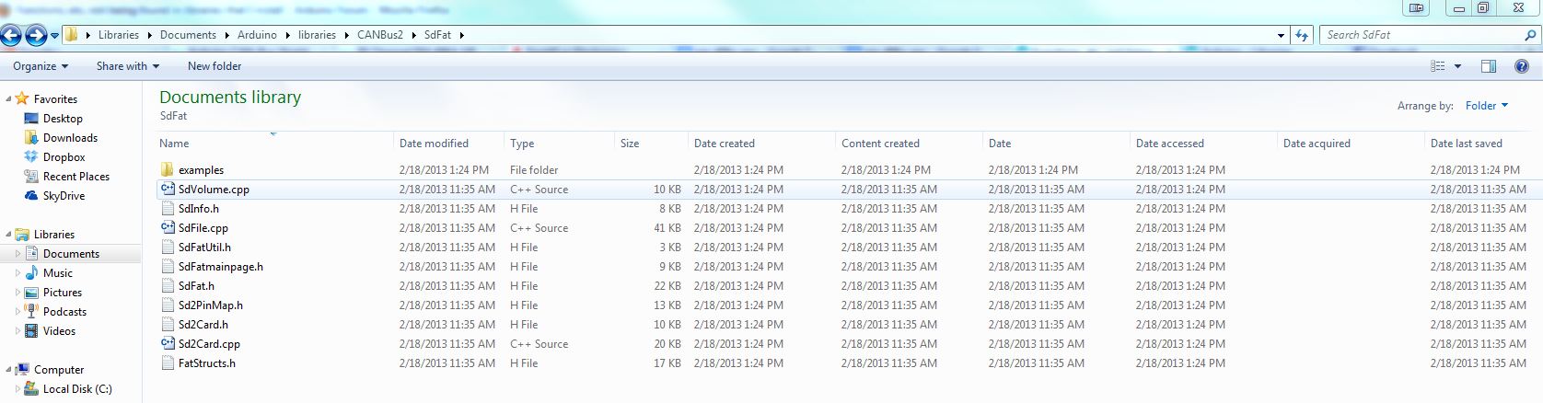This screenshot has width=1543, height=403.
Task: Expand the Music library node
Action: coord(17,273)
